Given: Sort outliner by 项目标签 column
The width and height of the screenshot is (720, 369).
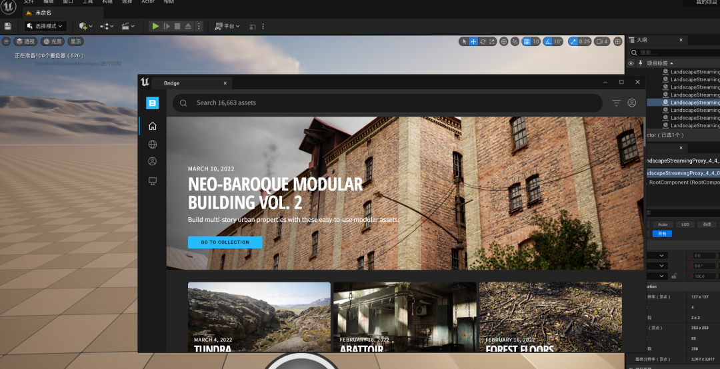Looking at the screenshot, I should point(660,63).
